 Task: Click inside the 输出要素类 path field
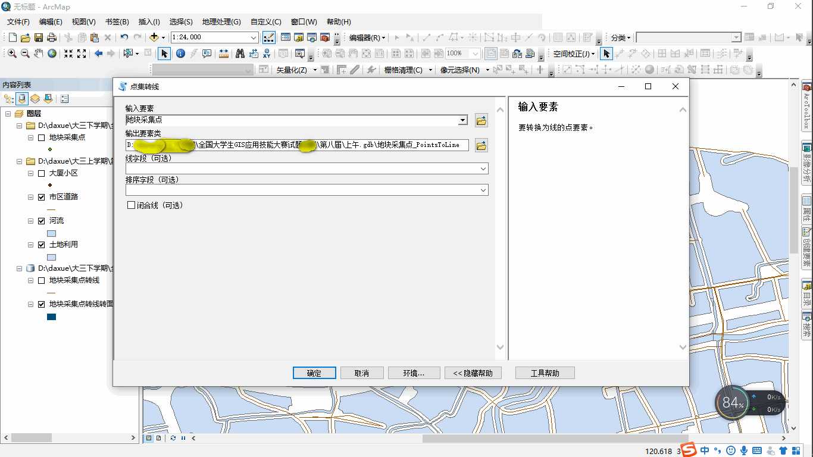(297, 145)
